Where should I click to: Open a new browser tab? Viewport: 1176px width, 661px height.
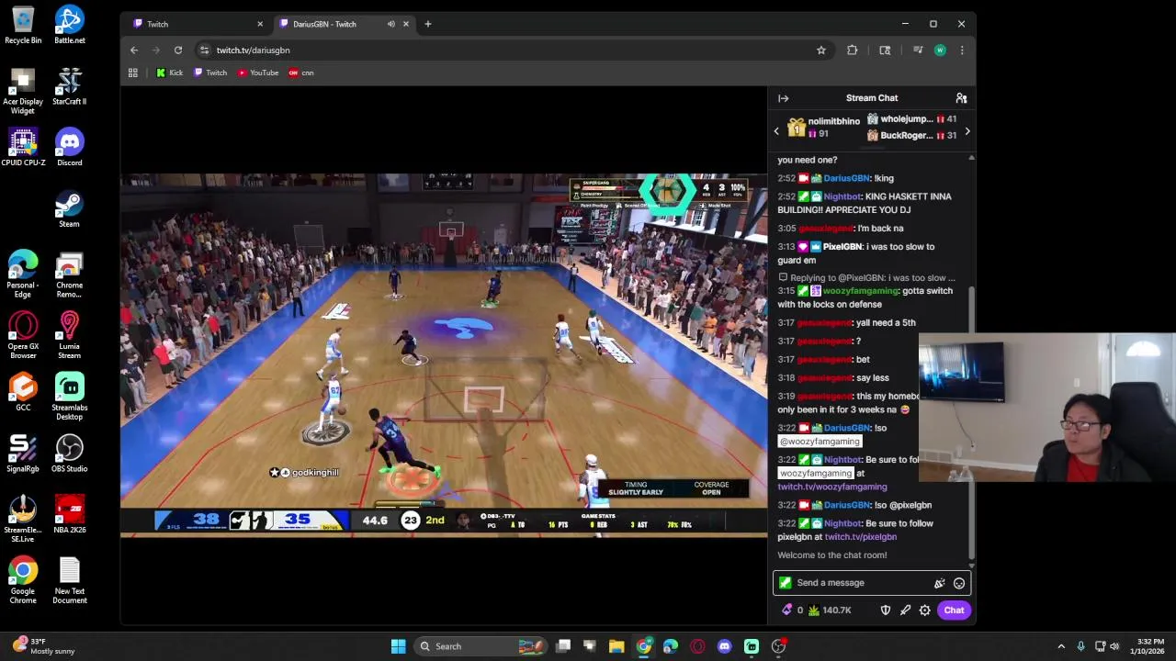[428, 24]
